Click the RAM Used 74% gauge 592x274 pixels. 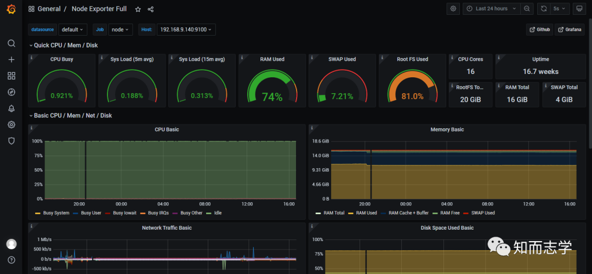[x=272, y=86]
